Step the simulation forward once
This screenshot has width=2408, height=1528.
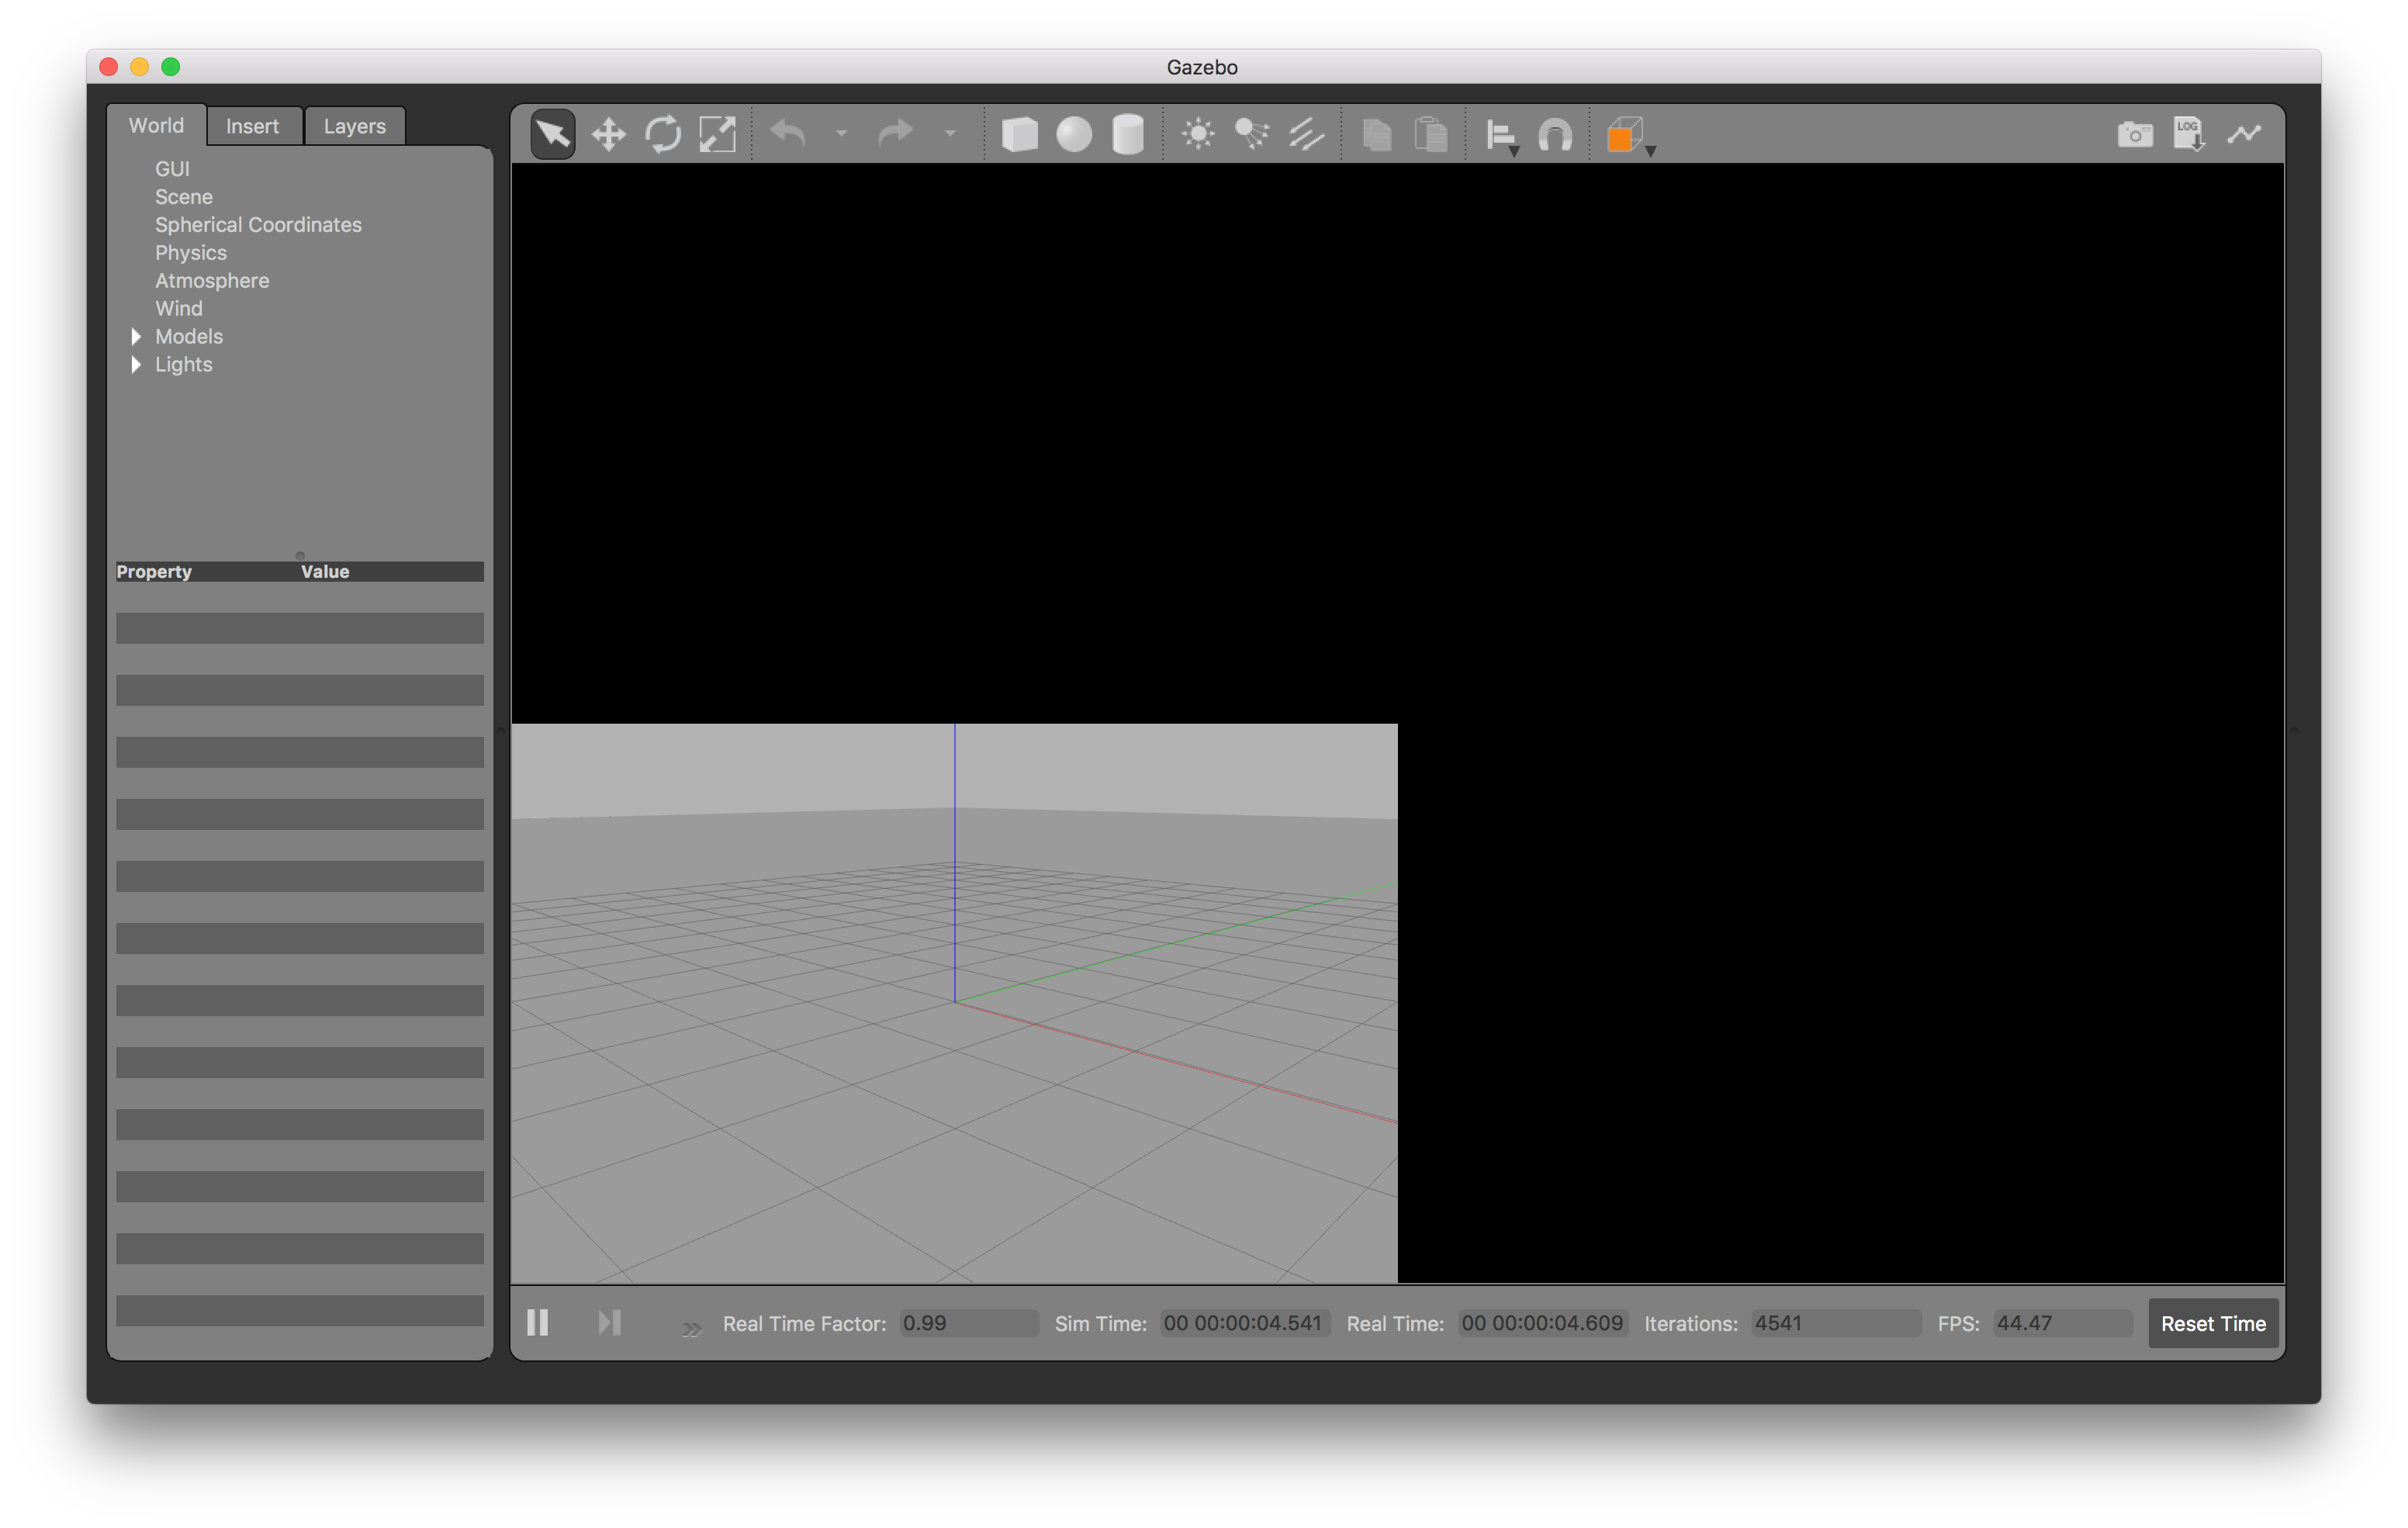(x=610, y=1323)
